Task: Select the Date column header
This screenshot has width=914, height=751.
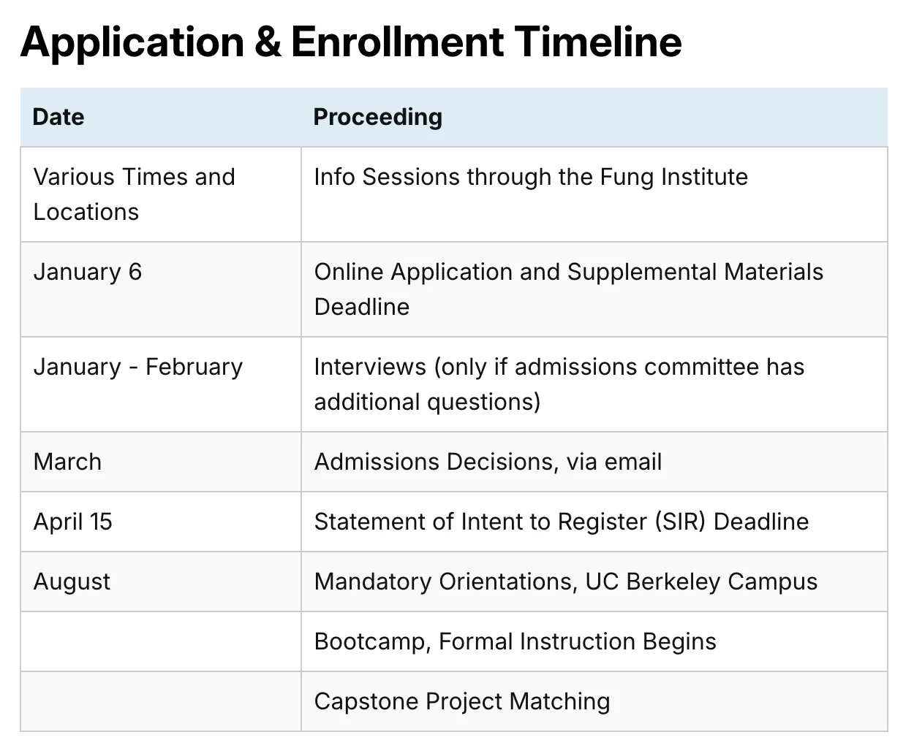Action: click(58, 117)
